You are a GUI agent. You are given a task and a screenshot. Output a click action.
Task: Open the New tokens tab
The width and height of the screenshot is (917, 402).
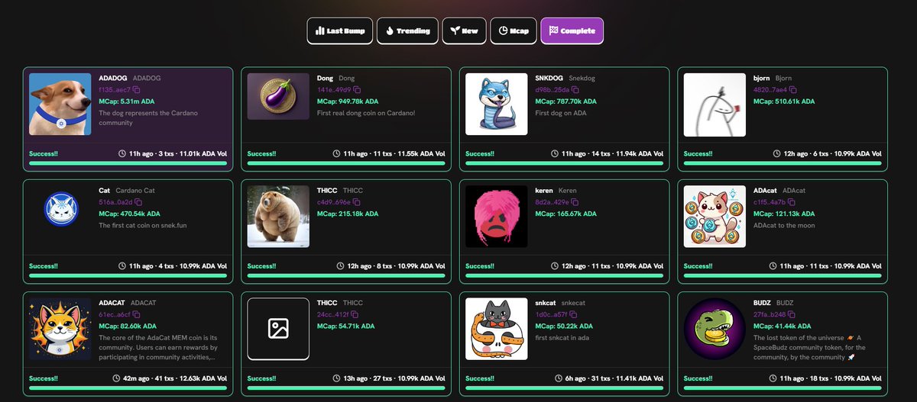point(463,31)
